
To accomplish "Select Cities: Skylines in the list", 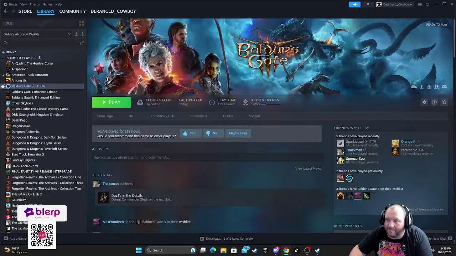I will pyautogui.click(x=22, y=103).
